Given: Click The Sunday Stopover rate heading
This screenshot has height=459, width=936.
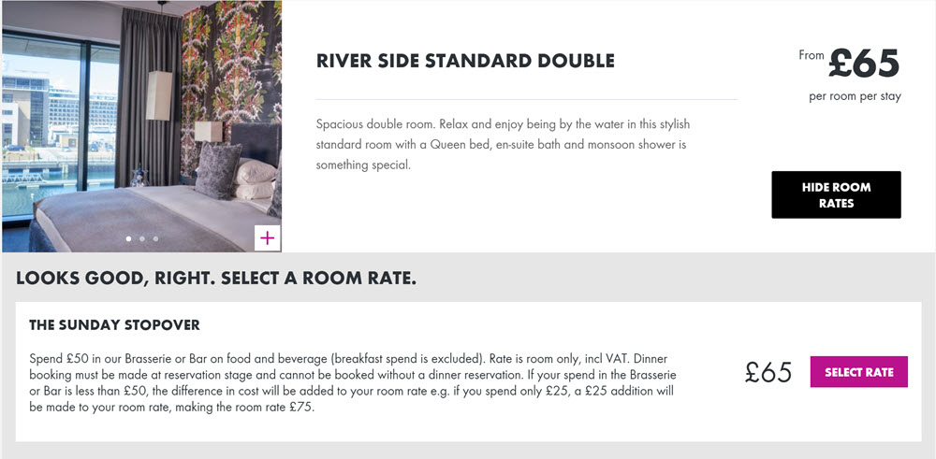Looking at the screenshot, I should click(x=114, y=325).
